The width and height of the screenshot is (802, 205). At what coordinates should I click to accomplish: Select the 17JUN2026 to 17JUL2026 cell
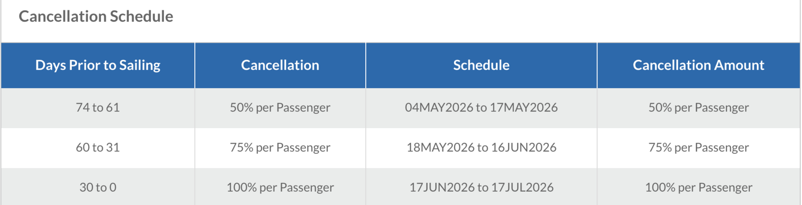(481, 188)
